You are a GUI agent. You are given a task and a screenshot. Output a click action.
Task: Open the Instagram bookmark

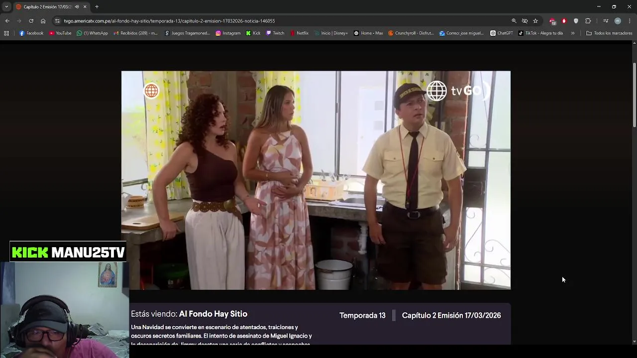coord(228,33)
